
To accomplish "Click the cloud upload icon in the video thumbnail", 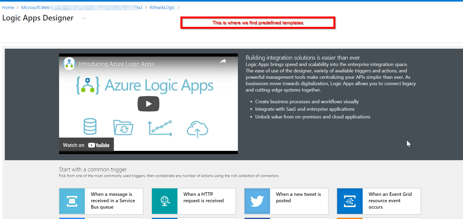I will 197,129.
